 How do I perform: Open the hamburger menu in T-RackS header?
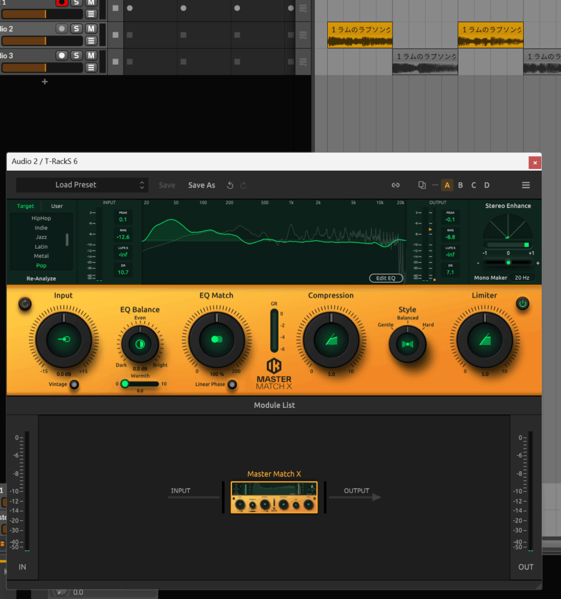pos(526,185)
